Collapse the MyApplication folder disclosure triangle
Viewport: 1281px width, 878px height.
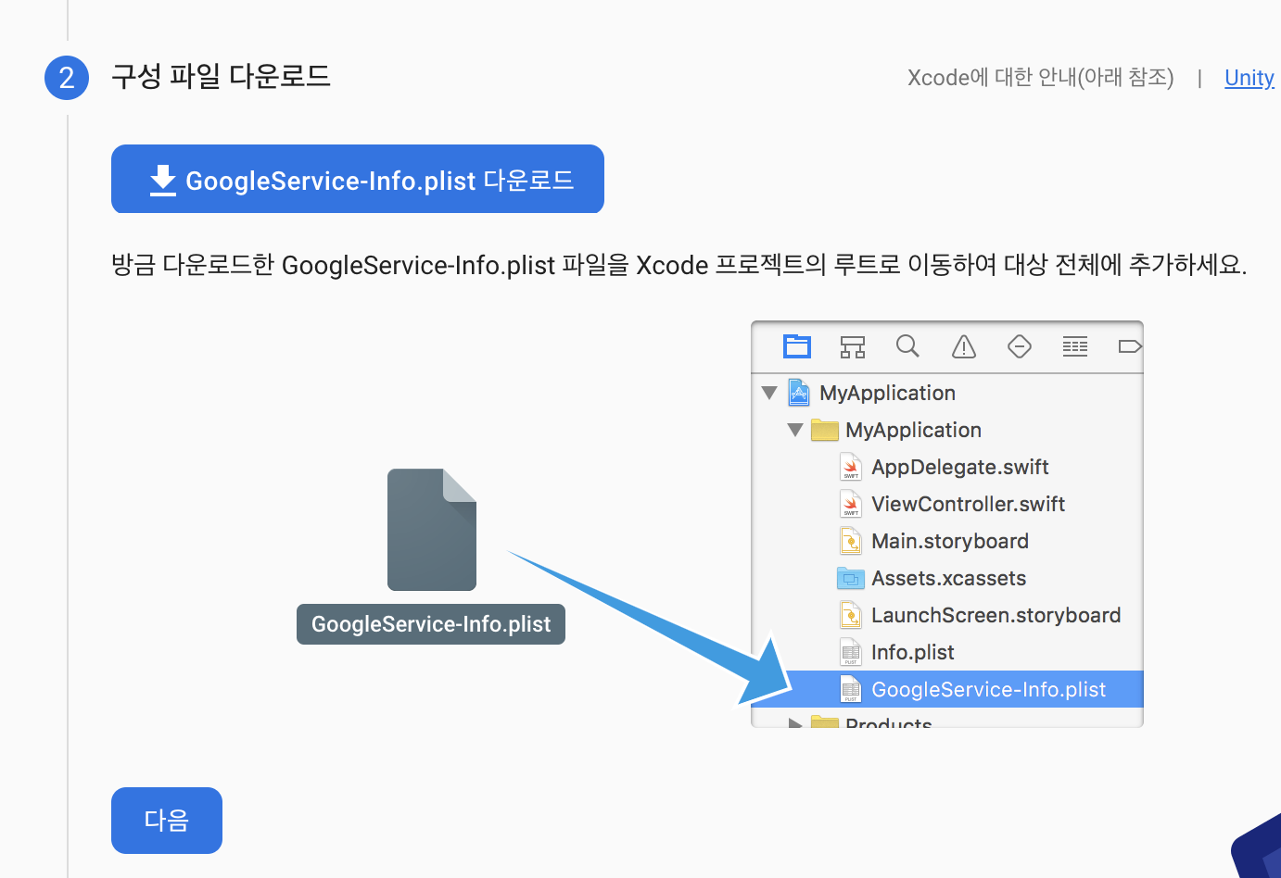795,430
